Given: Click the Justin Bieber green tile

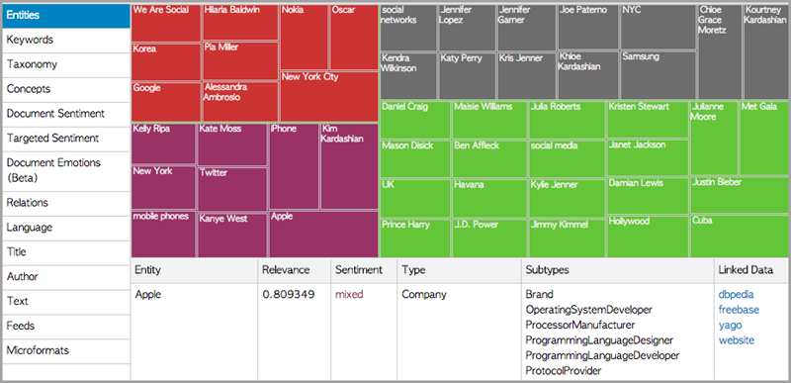Looking at the screenshot, I should click(740, 194).
